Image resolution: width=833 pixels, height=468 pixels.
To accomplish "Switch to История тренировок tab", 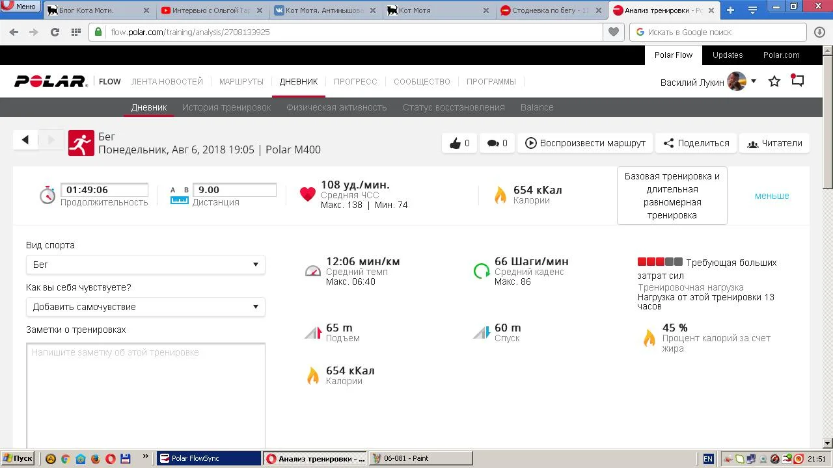I will click(x=226, y=107).
